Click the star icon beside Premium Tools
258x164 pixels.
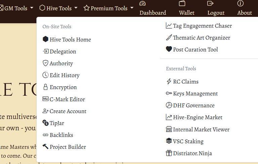pos(86,8)
